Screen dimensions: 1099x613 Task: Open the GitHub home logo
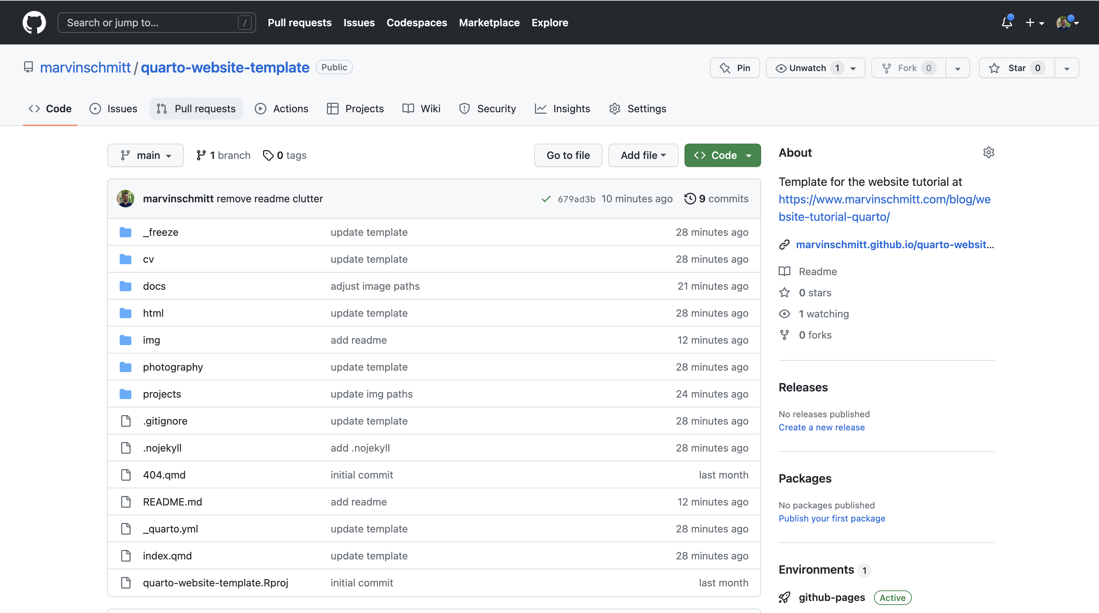coord(34,23)
